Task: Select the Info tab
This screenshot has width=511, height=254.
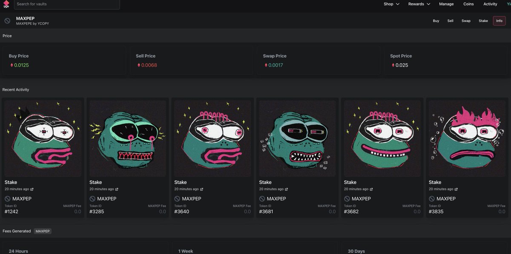Action: [x=500, y=21]
